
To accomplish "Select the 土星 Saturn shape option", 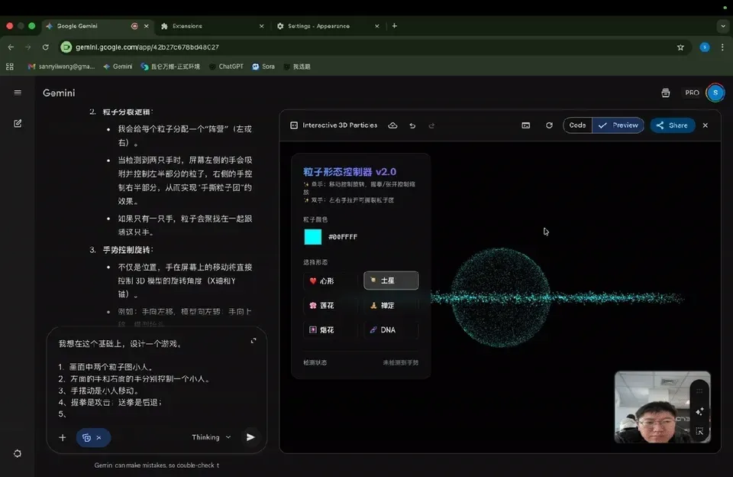I will pos(391,281).
